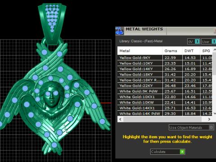
Task: Click the 29.30 grams value
Action: (170, 113)
